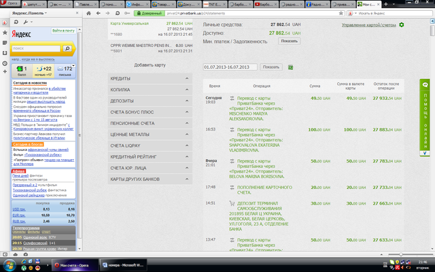
Task: Go forward with the browser forward arrow
Action: tap(107, 13)
